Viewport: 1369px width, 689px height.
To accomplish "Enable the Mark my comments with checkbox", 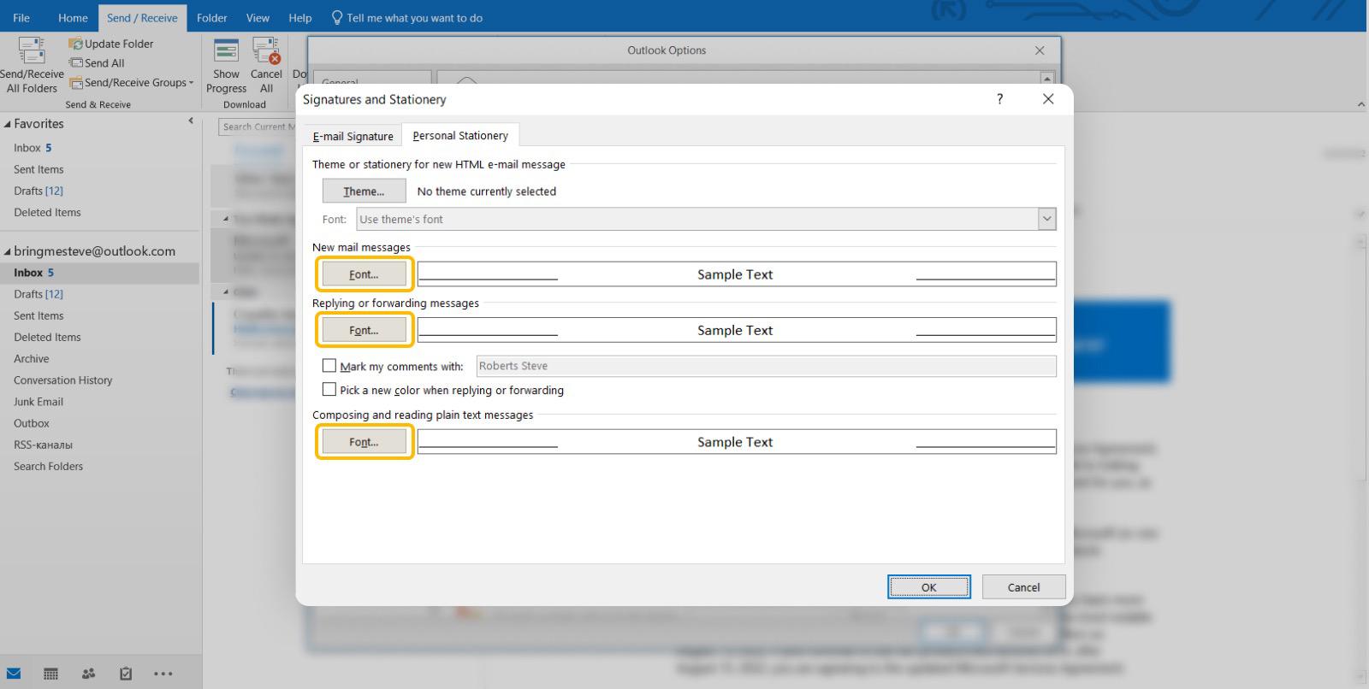I will point(329,366).
